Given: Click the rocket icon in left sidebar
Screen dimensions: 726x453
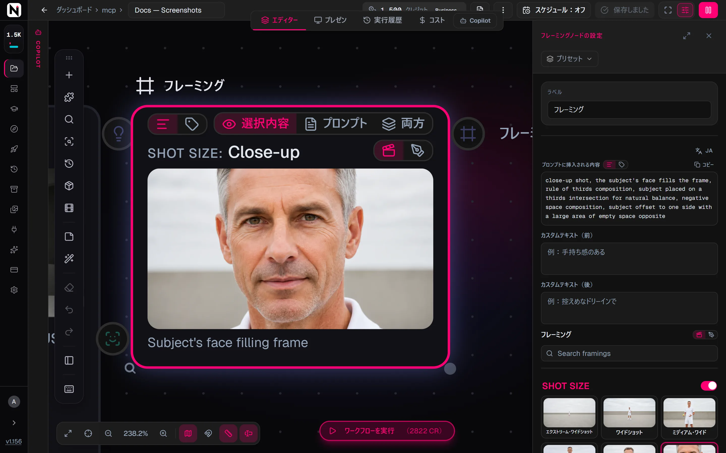Looking at the screenshot, I should [x=14, y=149].
